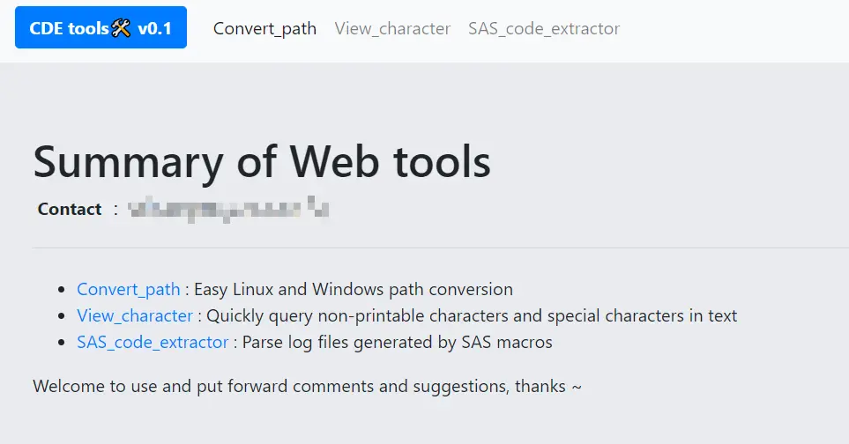This screenshot has height=444, width=849.
Task: Click the hammer and wrench icon in header
Action: click(x=122, y=28)
